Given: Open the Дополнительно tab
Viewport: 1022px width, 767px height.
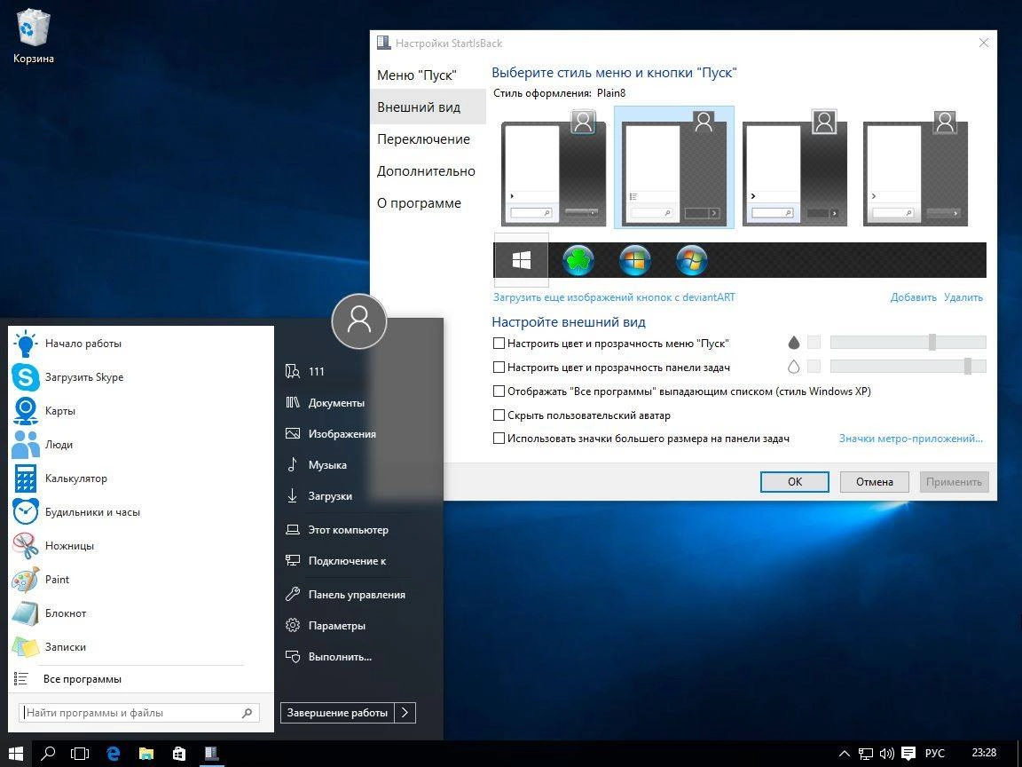Looking at the screenshot, I should 426,170.
